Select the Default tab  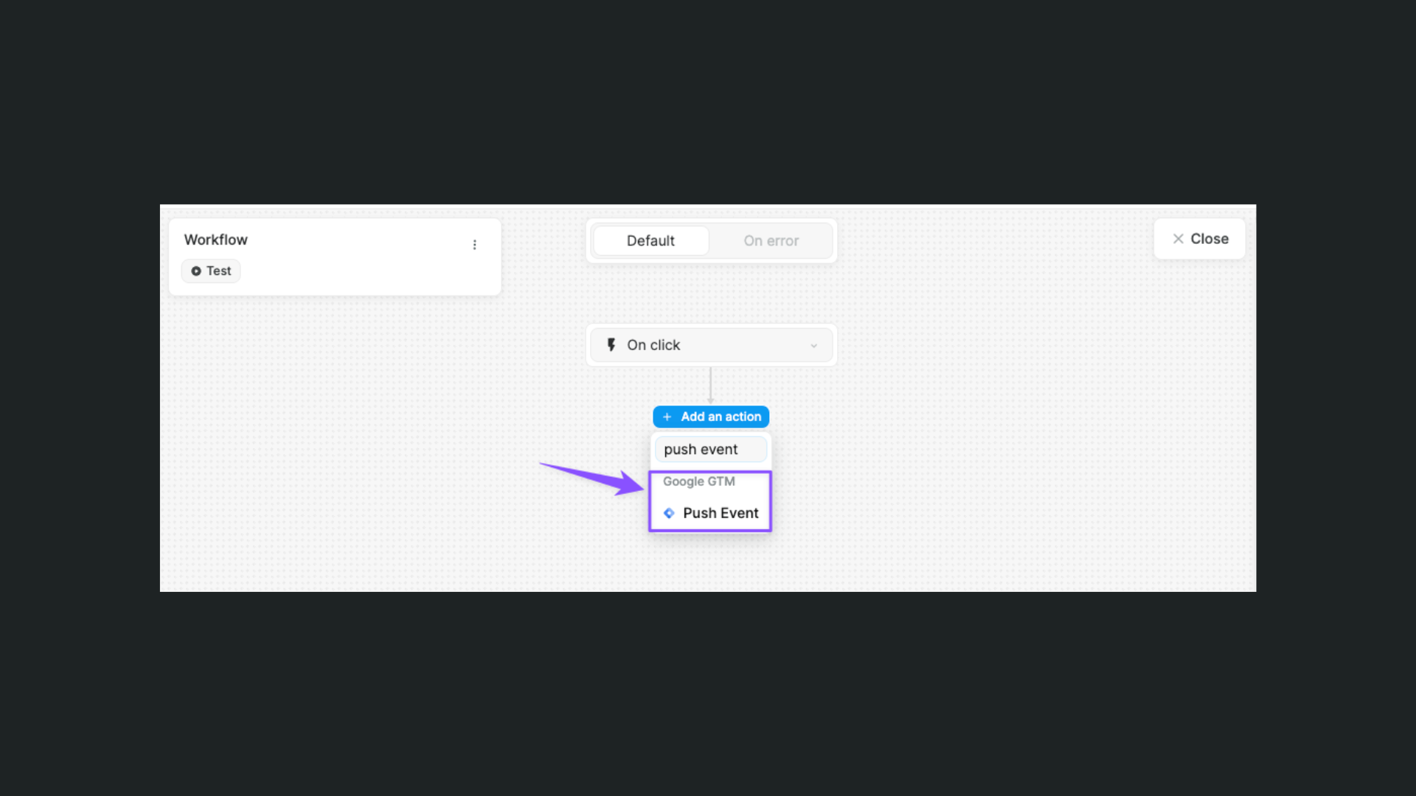[x=650, y=240]
